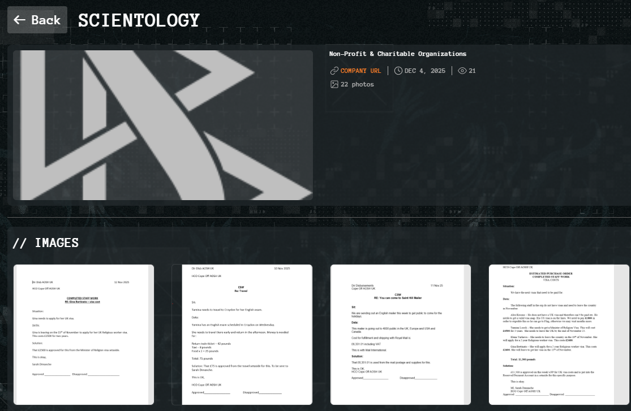Screen dimensions: 631x411
Task: Select the large gray logo image
Action: click(x=163, y=125)
